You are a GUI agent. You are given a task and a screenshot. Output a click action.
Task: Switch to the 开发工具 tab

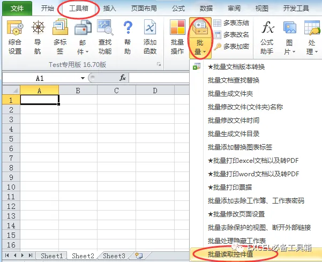click(x=296, y=9)
